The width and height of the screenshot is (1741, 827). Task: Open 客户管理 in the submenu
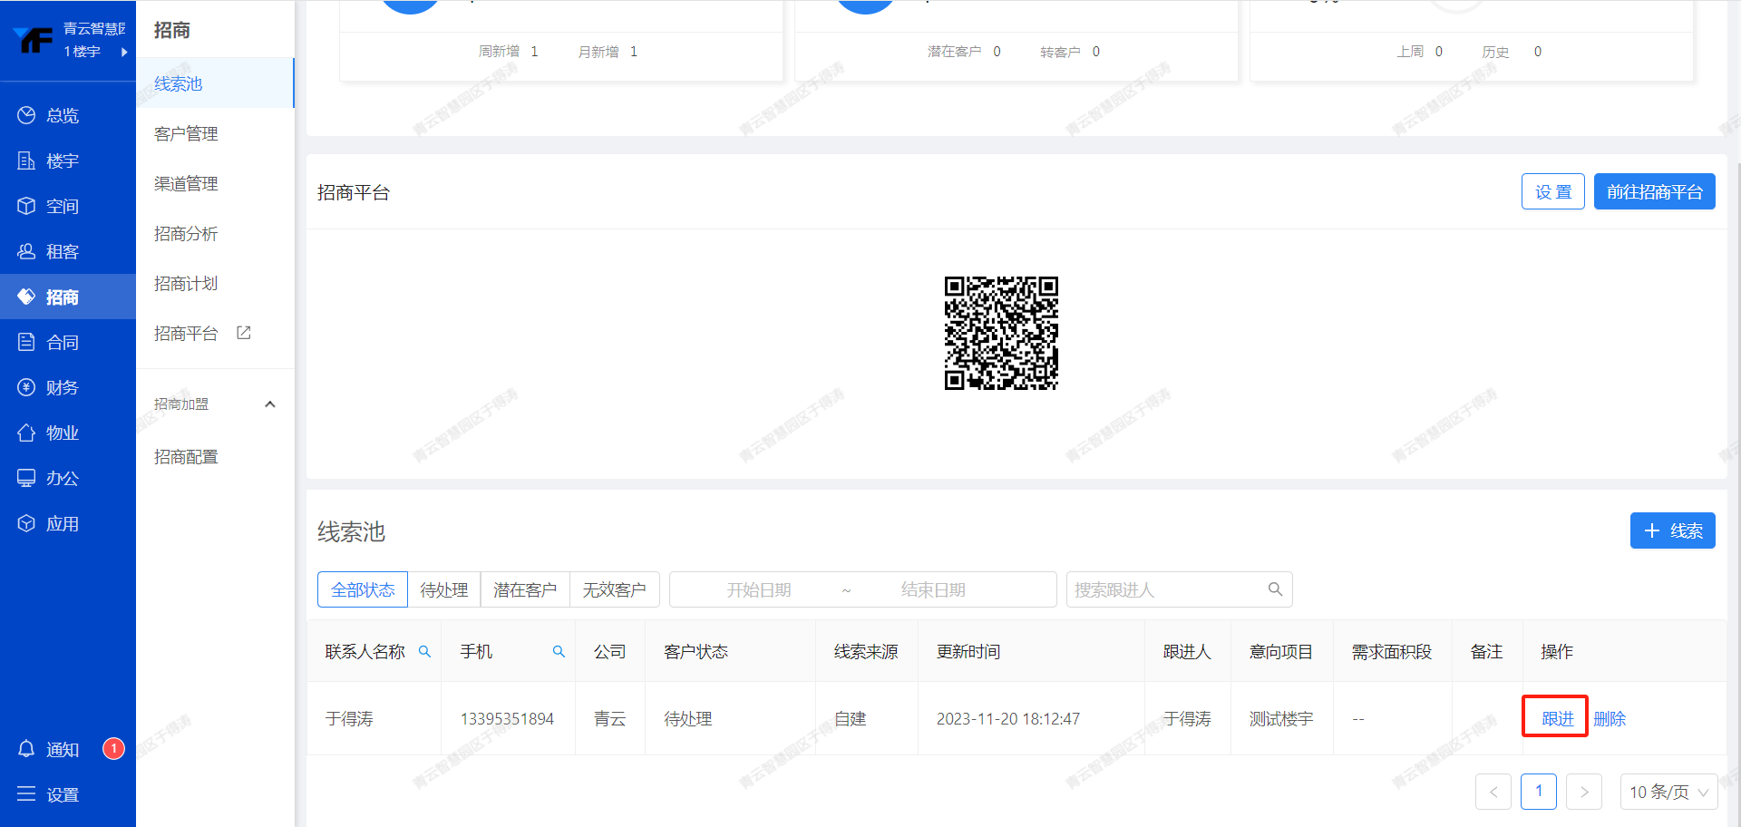point(186,133)
